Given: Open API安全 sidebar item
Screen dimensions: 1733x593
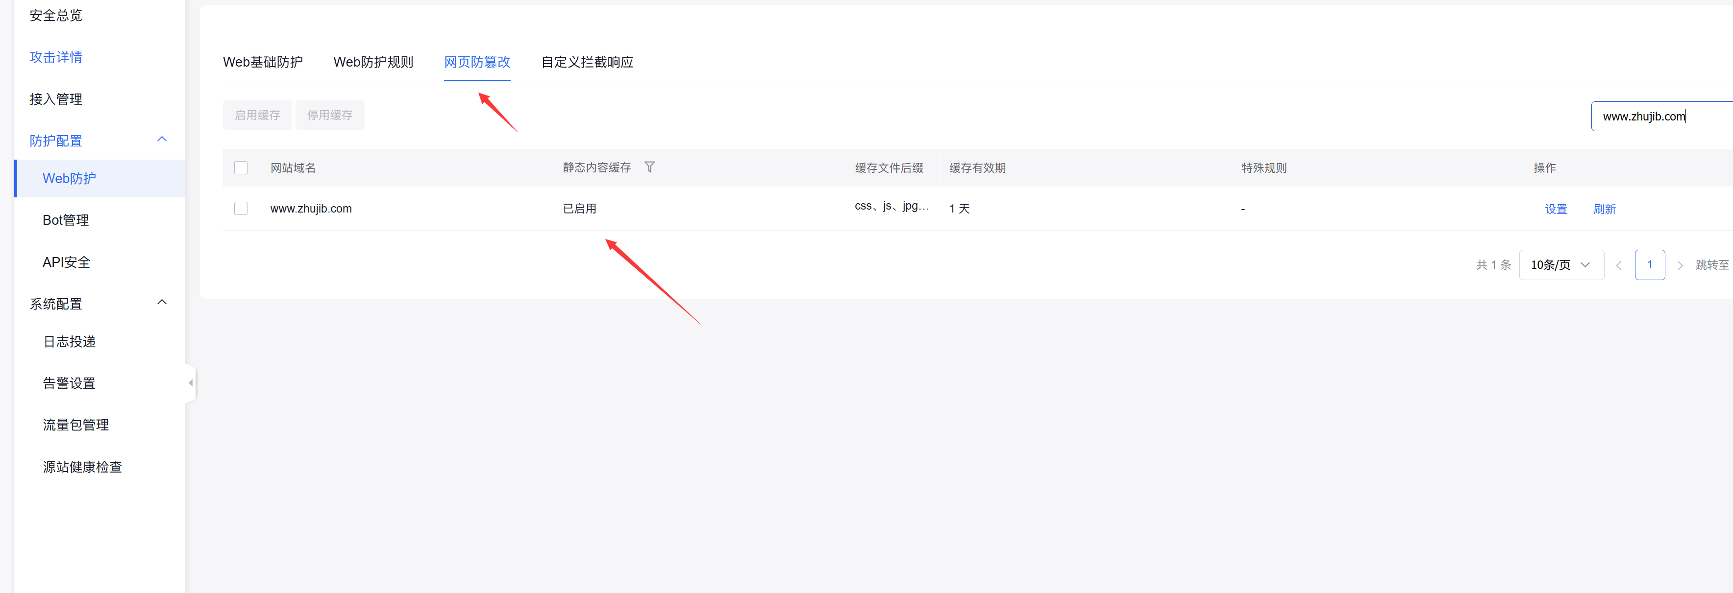Looking at the screenshot, I should 66,262.
